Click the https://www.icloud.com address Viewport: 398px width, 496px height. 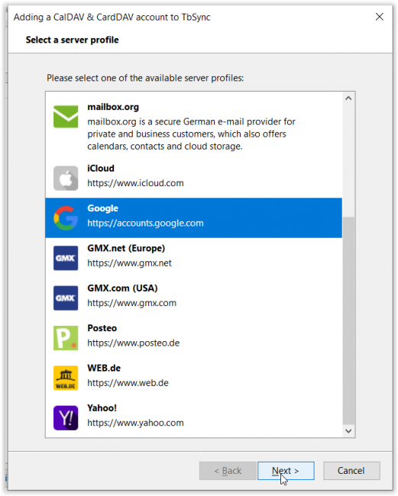tap(135, 183)
